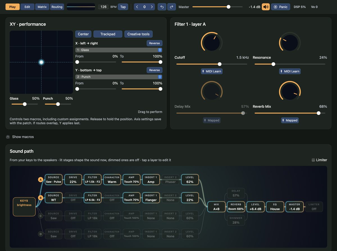This screenshot has width=337, height=251.
Task: Click the redo arrow icon
Action: (172, 7)
